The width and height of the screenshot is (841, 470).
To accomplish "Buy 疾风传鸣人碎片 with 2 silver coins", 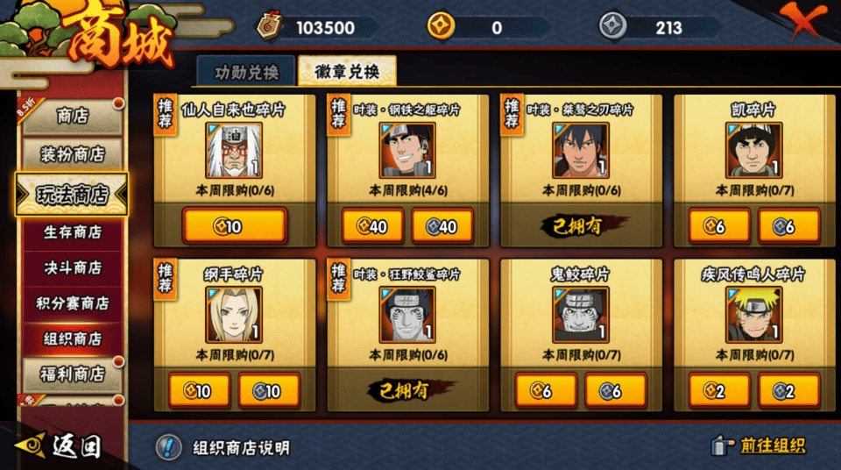I will tap(788, 390).
